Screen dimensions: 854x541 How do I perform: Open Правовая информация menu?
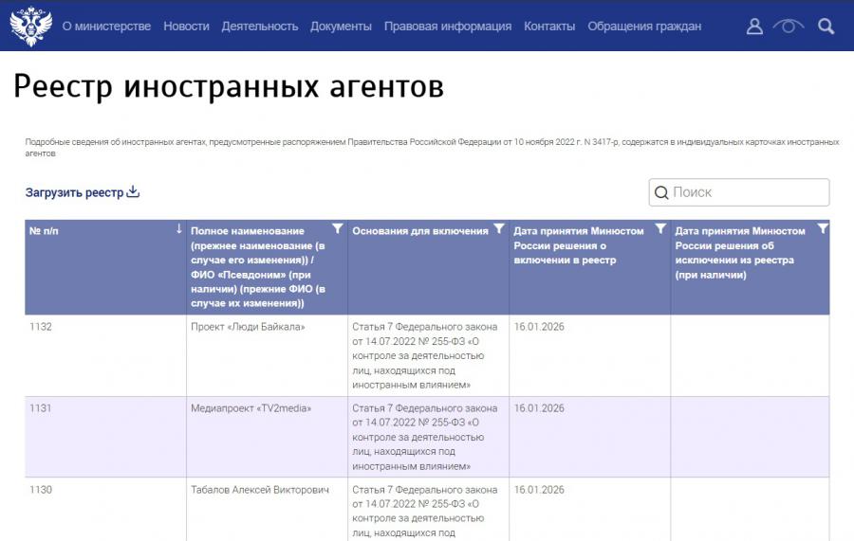point(448,27)
